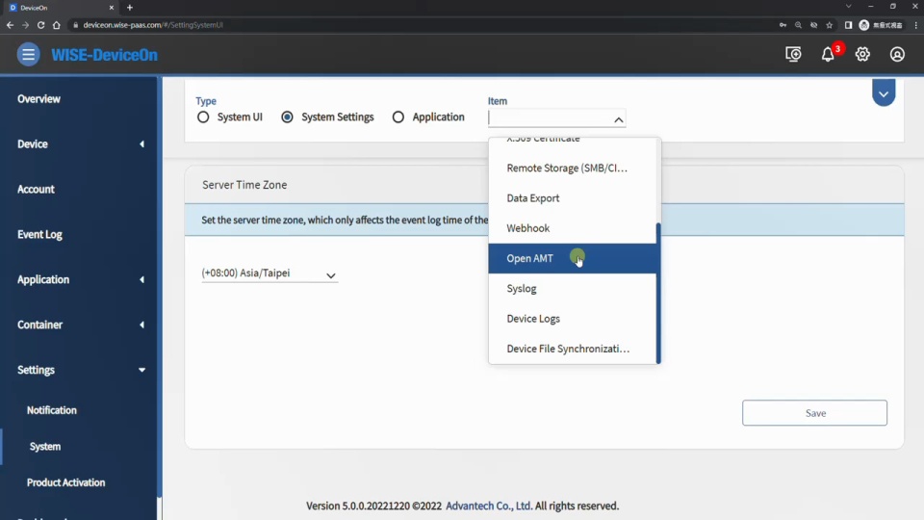Toggle the blue collapse panel chevron

[884, 93]
